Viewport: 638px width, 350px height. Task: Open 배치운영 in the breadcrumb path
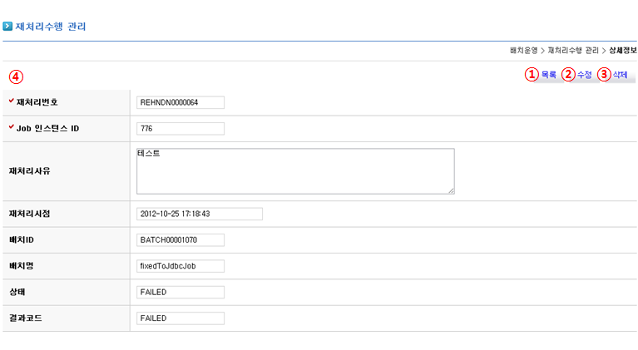[x=523, y=51]
